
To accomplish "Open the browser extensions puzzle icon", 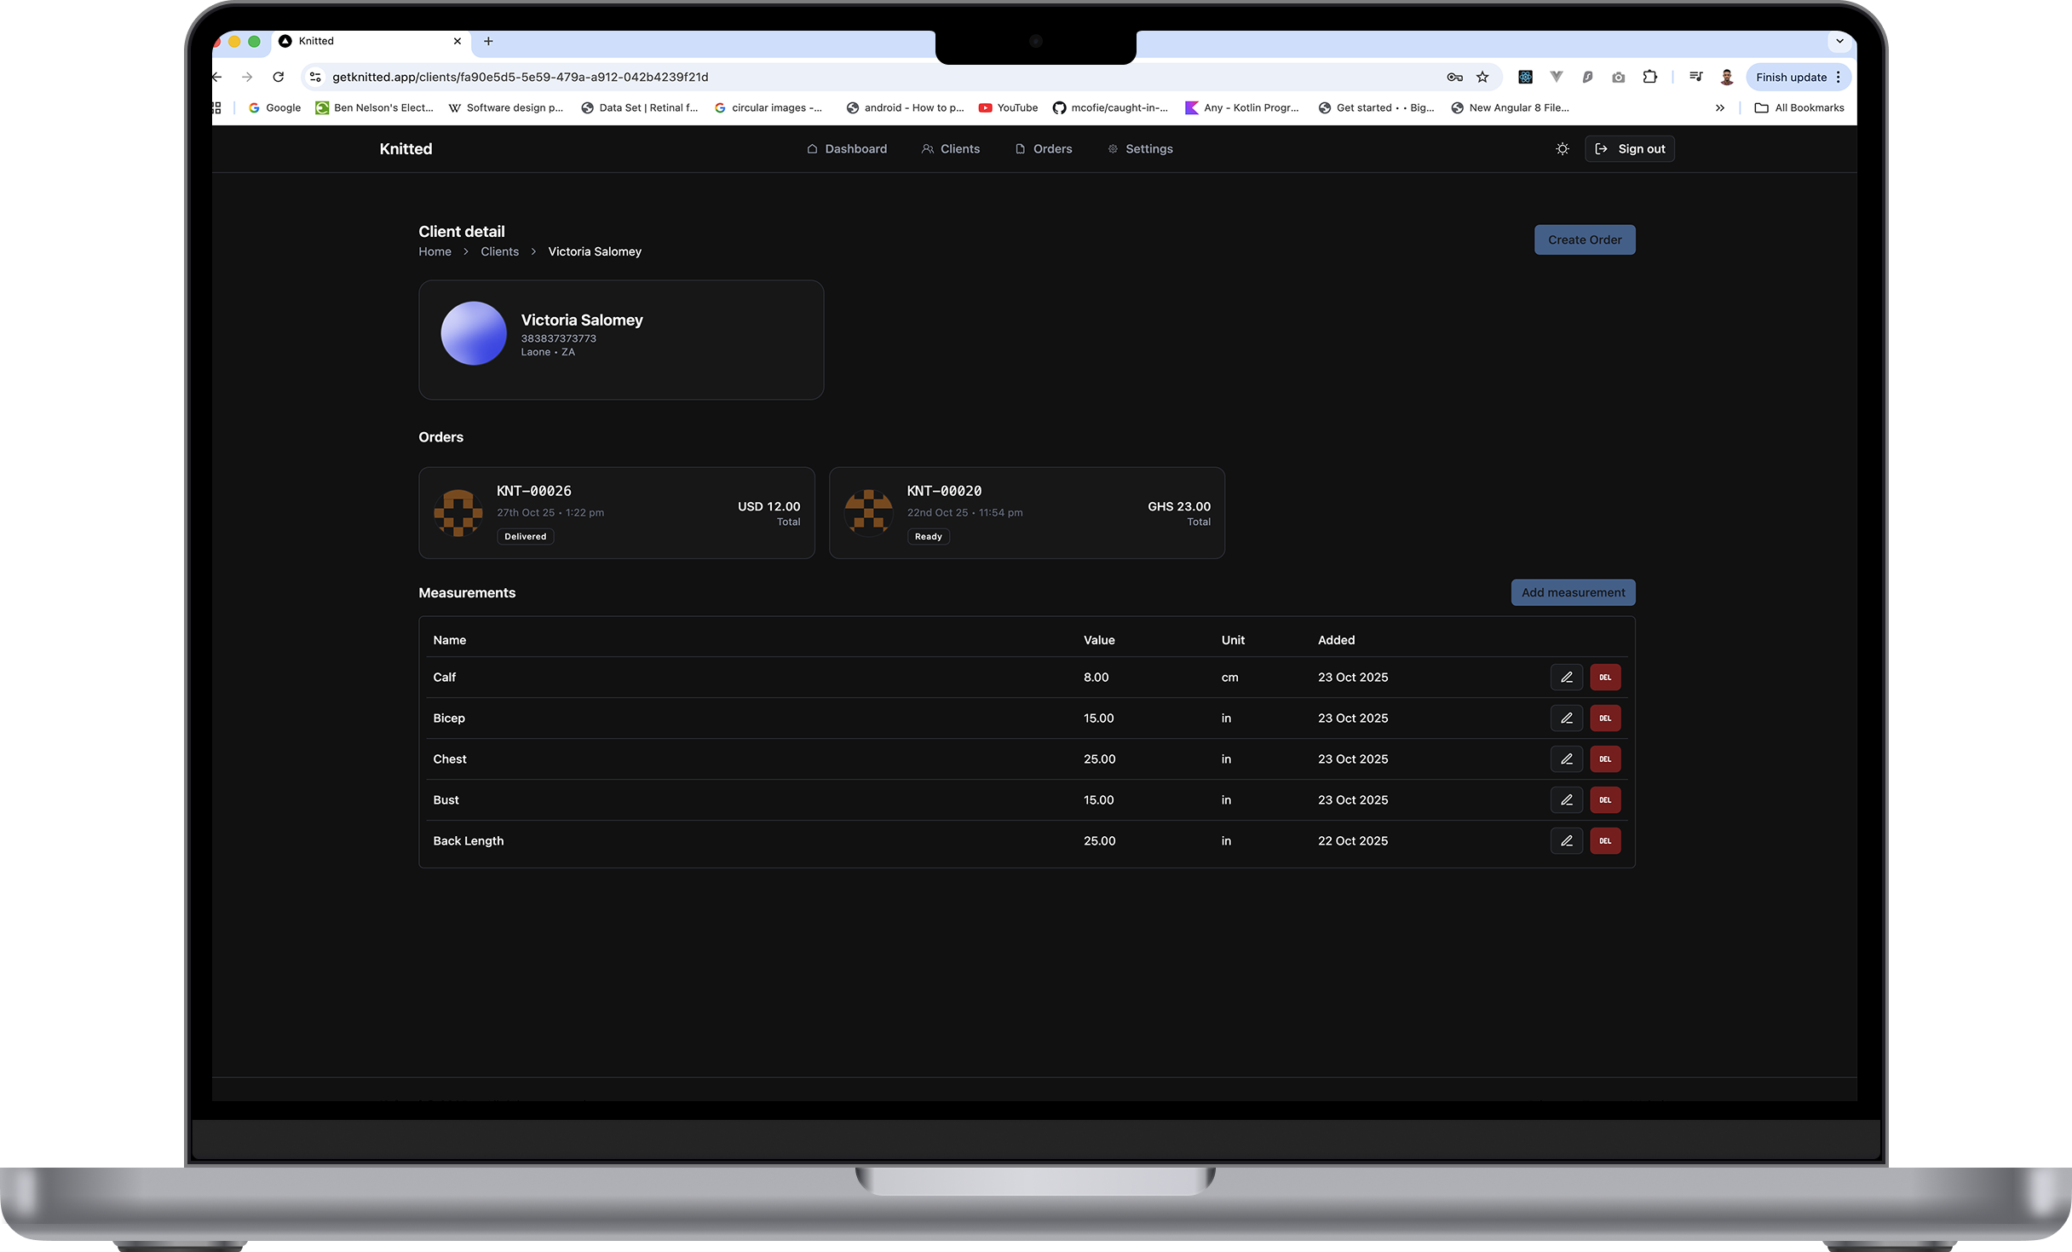I will pyautogui.click(x=1649, y=78).
